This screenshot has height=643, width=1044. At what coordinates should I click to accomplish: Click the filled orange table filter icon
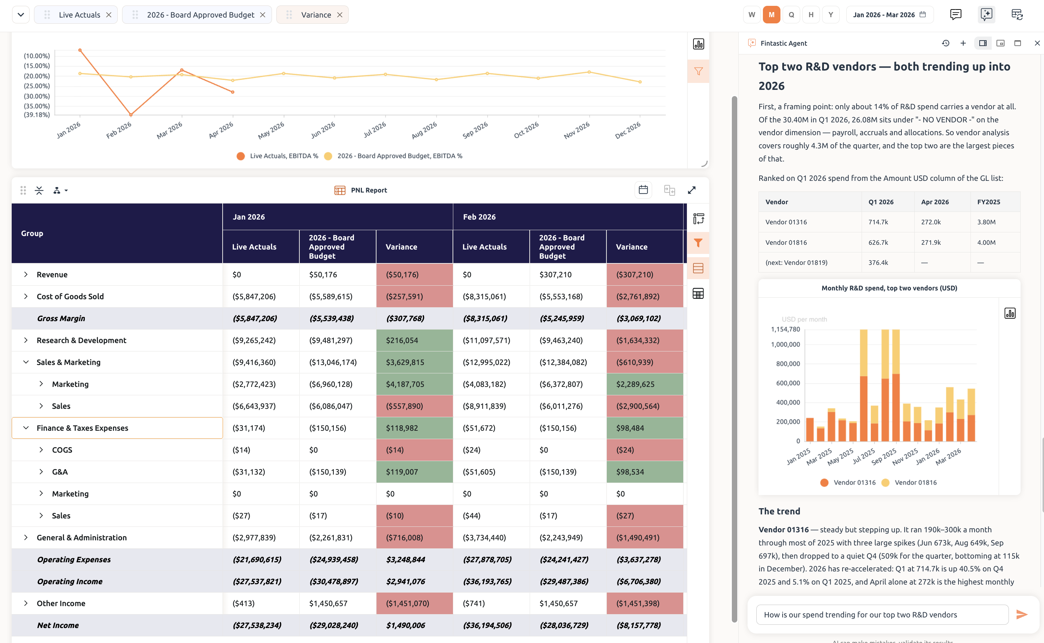click(698, 243)
